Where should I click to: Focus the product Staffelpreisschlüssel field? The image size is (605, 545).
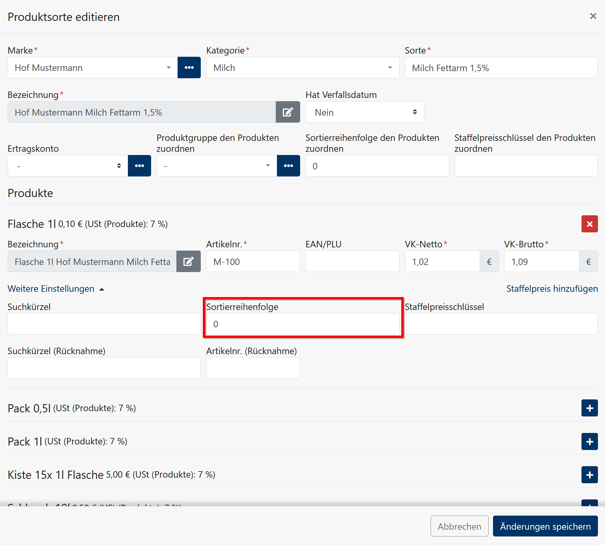[501, 324]
